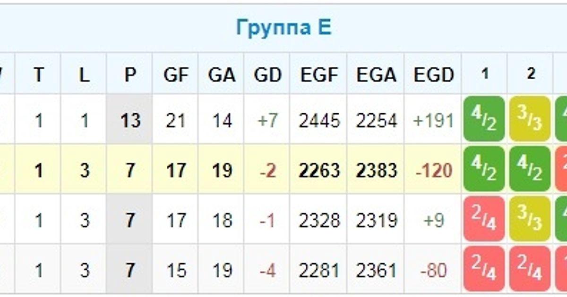Click last row's round 2 red 2/4 badge

tap(530, 269)
